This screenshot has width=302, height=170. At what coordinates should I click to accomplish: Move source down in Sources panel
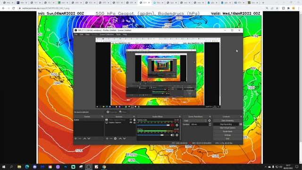pyautogui.click(x=125, y=138)
